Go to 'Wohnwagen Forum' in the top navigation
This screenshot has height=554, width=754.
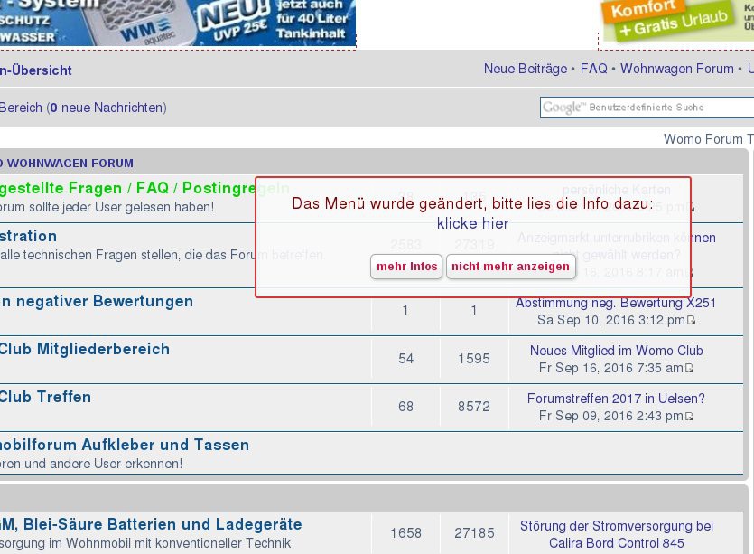[x=677, y=69]
